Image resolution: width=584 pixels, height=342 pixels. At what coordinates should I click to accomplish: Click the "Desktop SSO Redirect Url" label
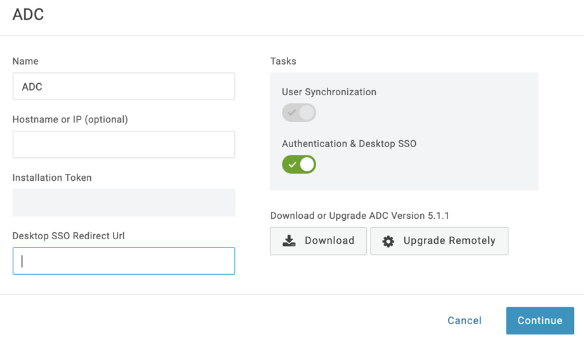[x=68, y=236]
